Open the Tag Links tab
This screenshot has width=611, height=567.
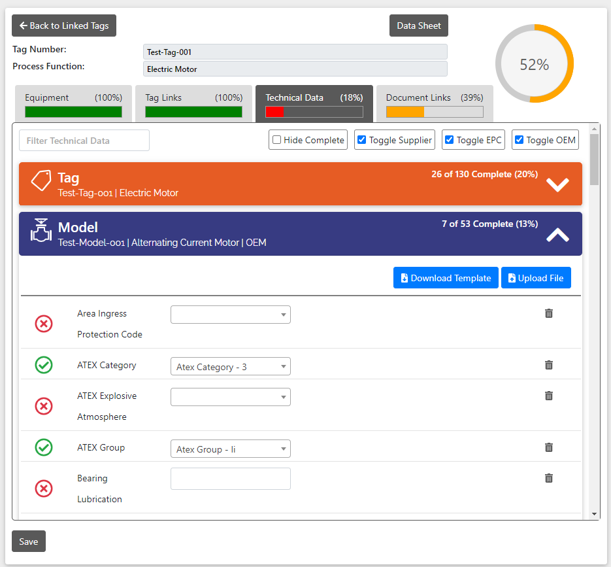click(x=193, y=104)
